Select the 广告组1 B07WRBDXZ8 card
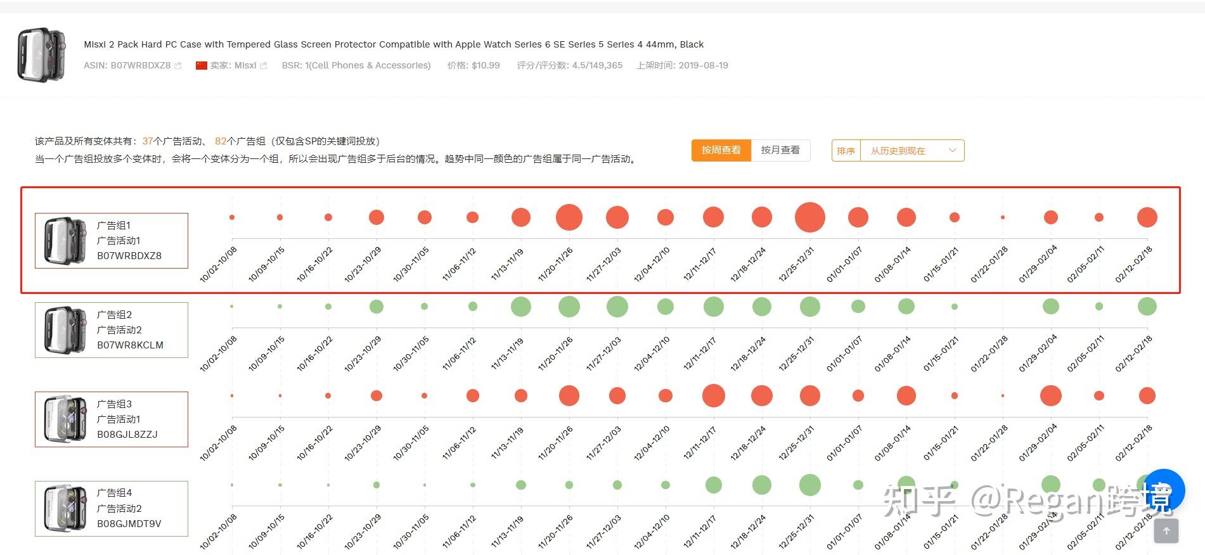The image size is (1205, 555). (x=112, y=241)
